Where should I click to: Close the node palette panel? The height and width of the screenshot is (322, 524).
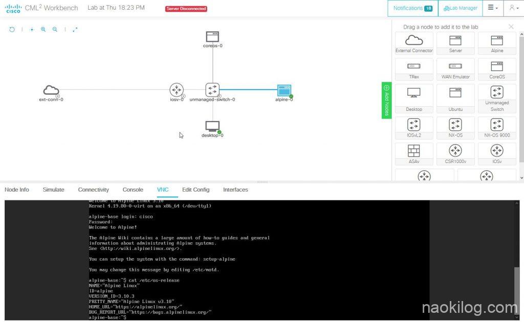(x=511, y=27)
